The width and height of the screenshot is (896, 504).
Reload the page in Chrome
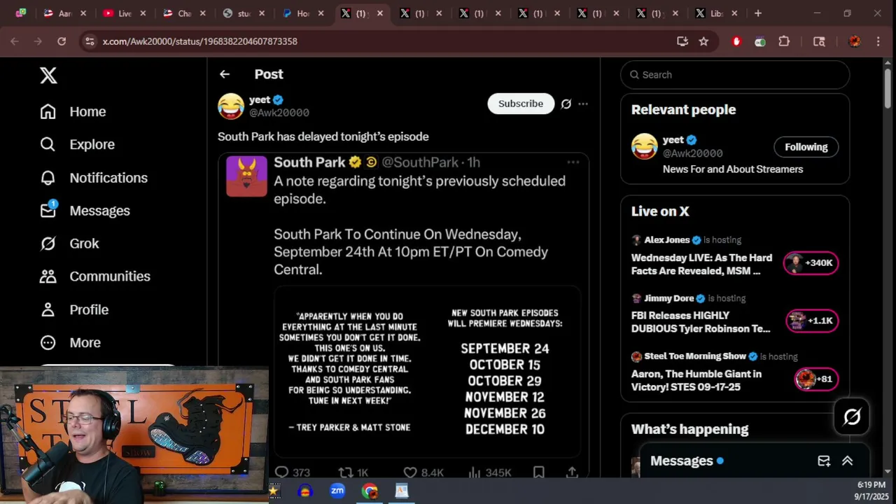pos(62,41)
